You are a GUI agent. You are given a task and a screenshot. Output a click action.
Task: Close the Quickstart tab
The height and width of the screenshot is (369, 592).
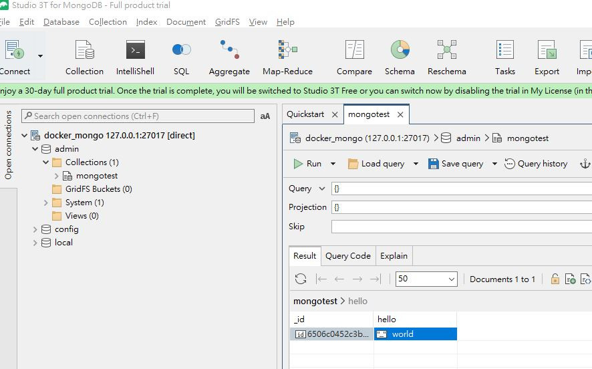click(x=335, y=114)
